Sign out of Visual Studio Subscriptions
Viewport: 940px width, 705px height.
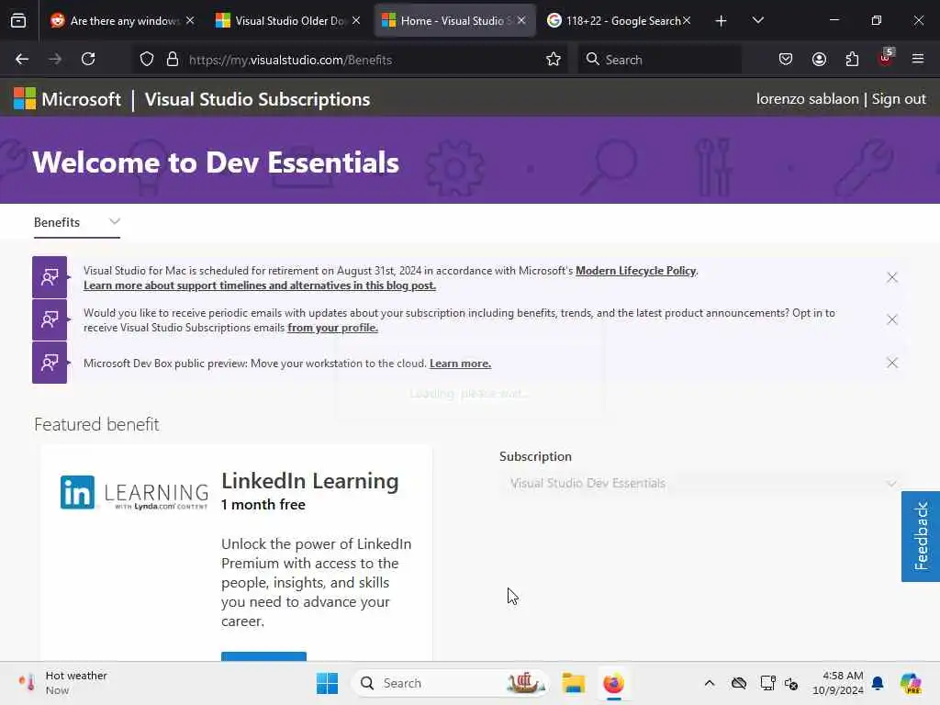coord(898,99)
